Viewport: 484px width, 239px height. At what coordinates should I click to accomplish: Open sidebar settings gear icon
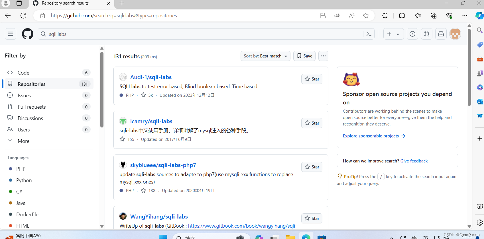[x=480, y=222]
